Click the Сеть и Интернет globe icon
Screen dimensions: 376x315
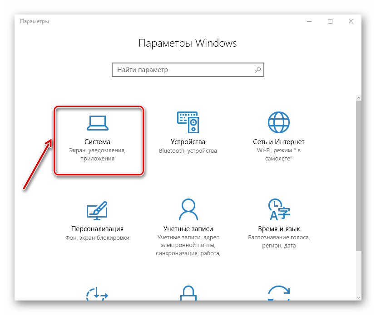pyautogui.click(x=278, y=121)
